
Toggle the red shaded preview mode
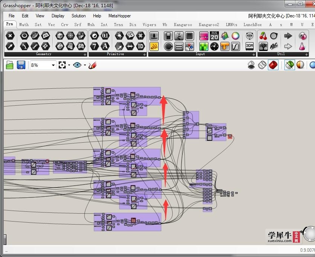273,65
